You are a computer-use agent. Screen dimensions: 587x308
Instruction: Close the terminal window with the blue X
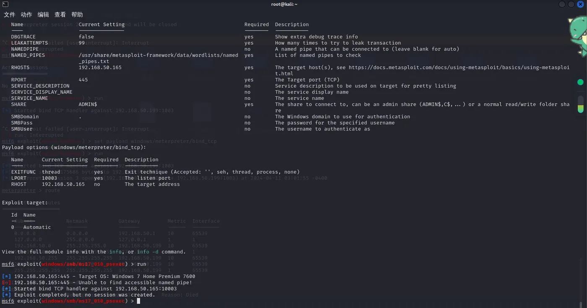click(x=580, y=4)
